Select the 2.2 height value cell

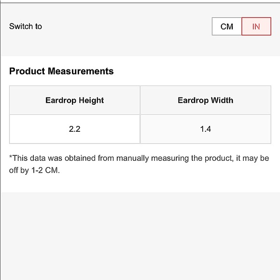tap(75, 129)
